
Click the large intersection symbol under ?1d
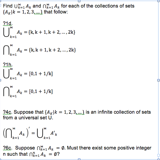[x=6, y=50]
